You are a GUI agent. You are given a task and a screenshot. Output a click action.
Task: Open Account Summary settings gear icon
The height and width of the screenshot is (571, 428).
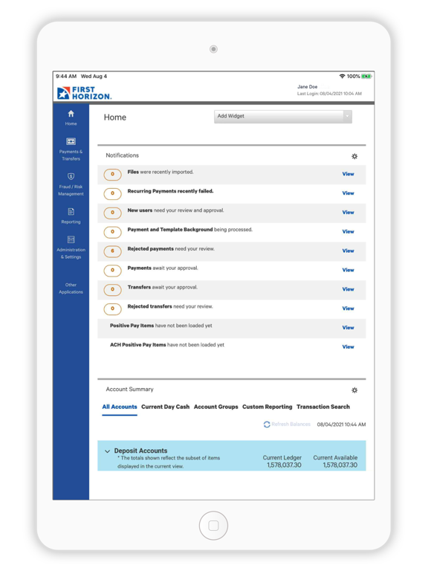click(x=354, y=390)
